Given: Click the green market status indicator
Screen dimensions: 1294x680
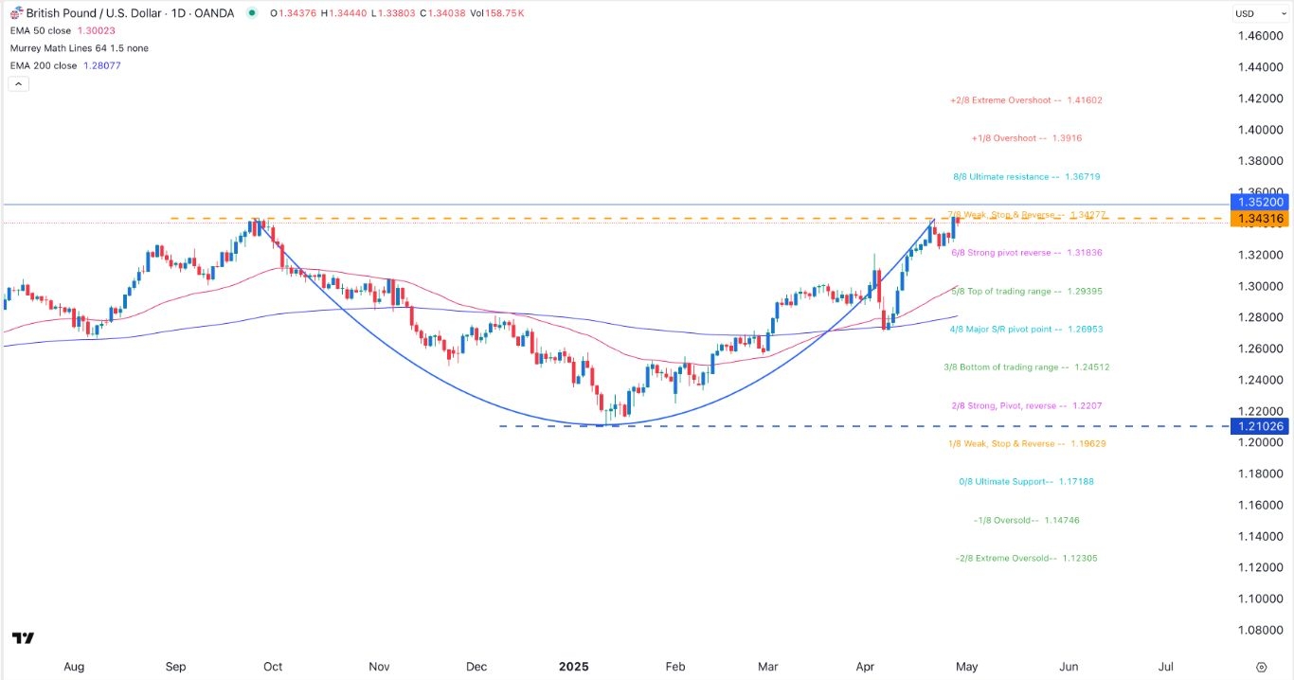Looking at the screenshot, I should pyautogui.click(x=251, y=13).
